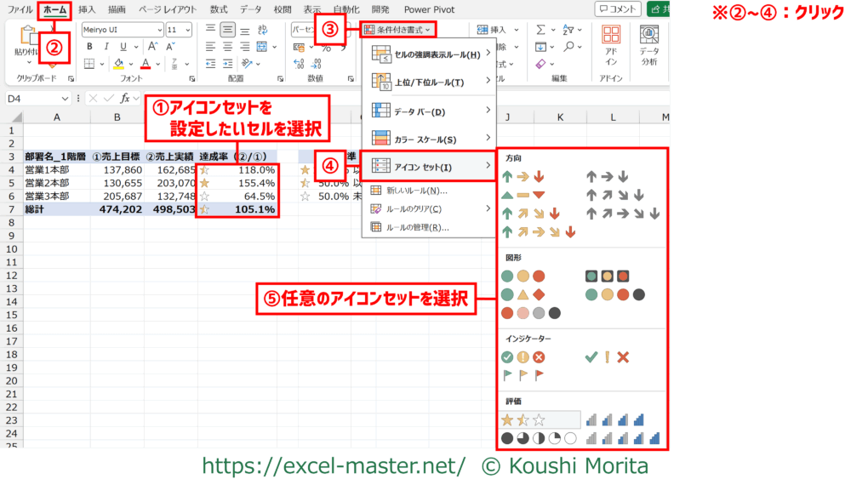This screenshot has width=851, height=479.
Task: Click the font color red A button
Action: click(146, 63)
